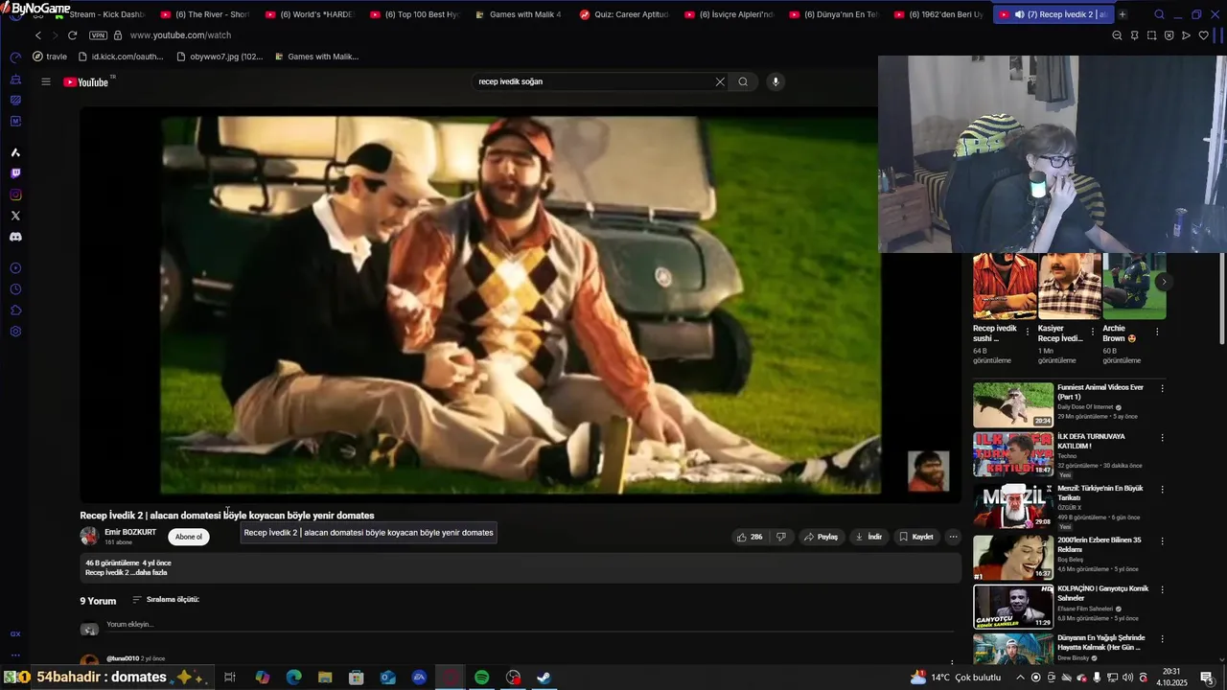Viewport: 1227px width, 690px height.
Task: Go back with the browser back arrow
Action: tap(38, 35)
